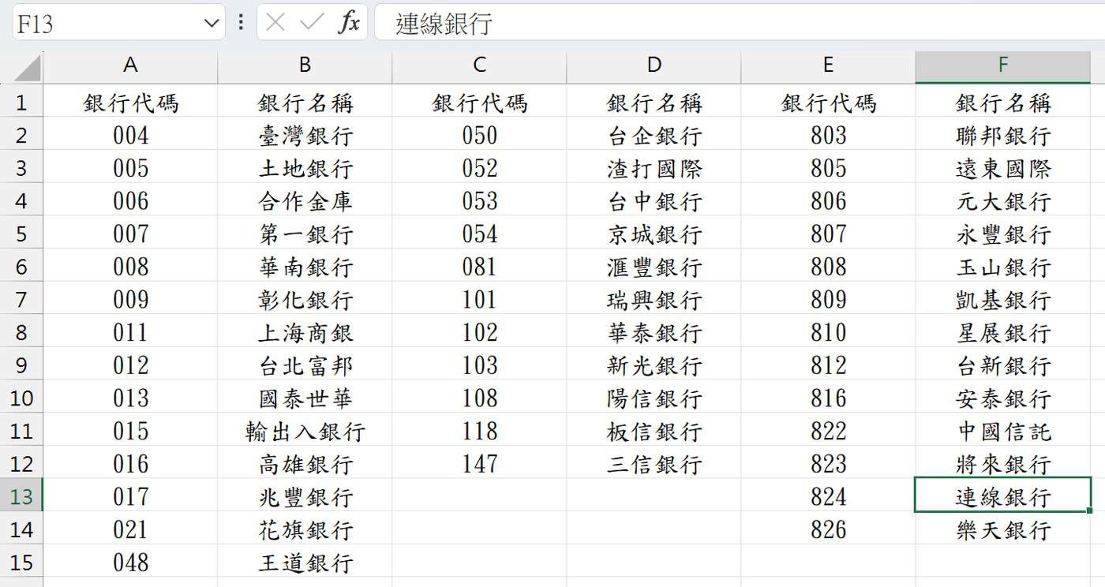Select column E header
The height and width of the screenshot is (587, 1105).
pos(828,65)
